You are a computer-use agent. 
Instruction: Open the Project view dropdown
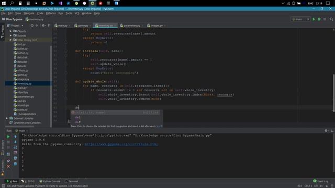pos(15,26)
